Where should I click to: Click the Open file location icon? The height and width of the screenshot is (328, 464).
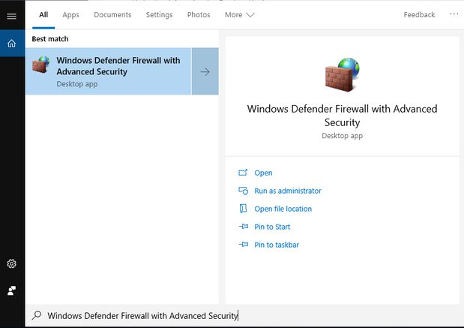[243, 209]
